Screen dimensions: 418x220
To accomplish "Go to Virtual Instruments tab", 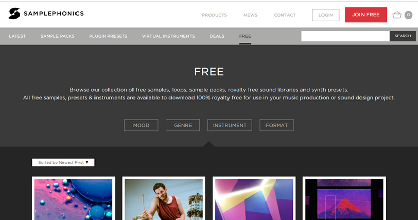I will 168,36.
